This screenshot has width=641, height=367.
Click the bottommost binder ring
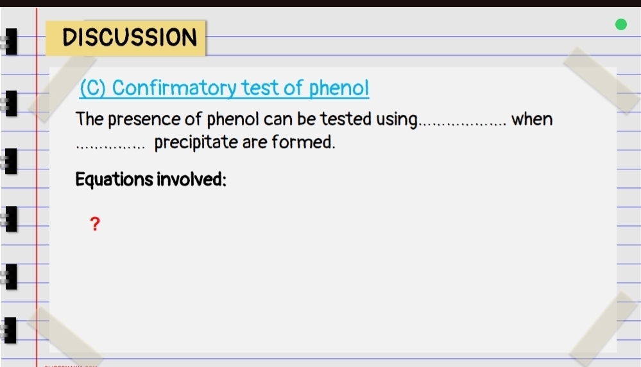[x=11, y=330]
